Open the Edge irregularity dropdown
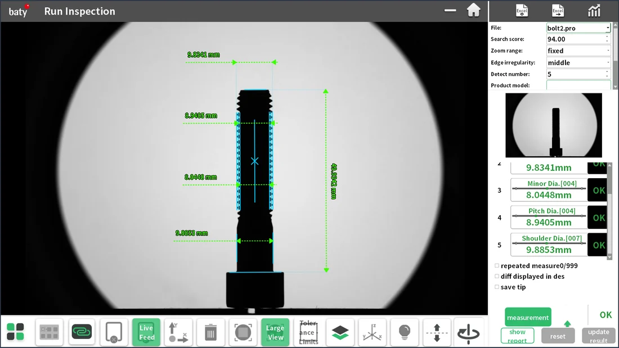The width and height of the screenshot is (619, 348). 578,62
